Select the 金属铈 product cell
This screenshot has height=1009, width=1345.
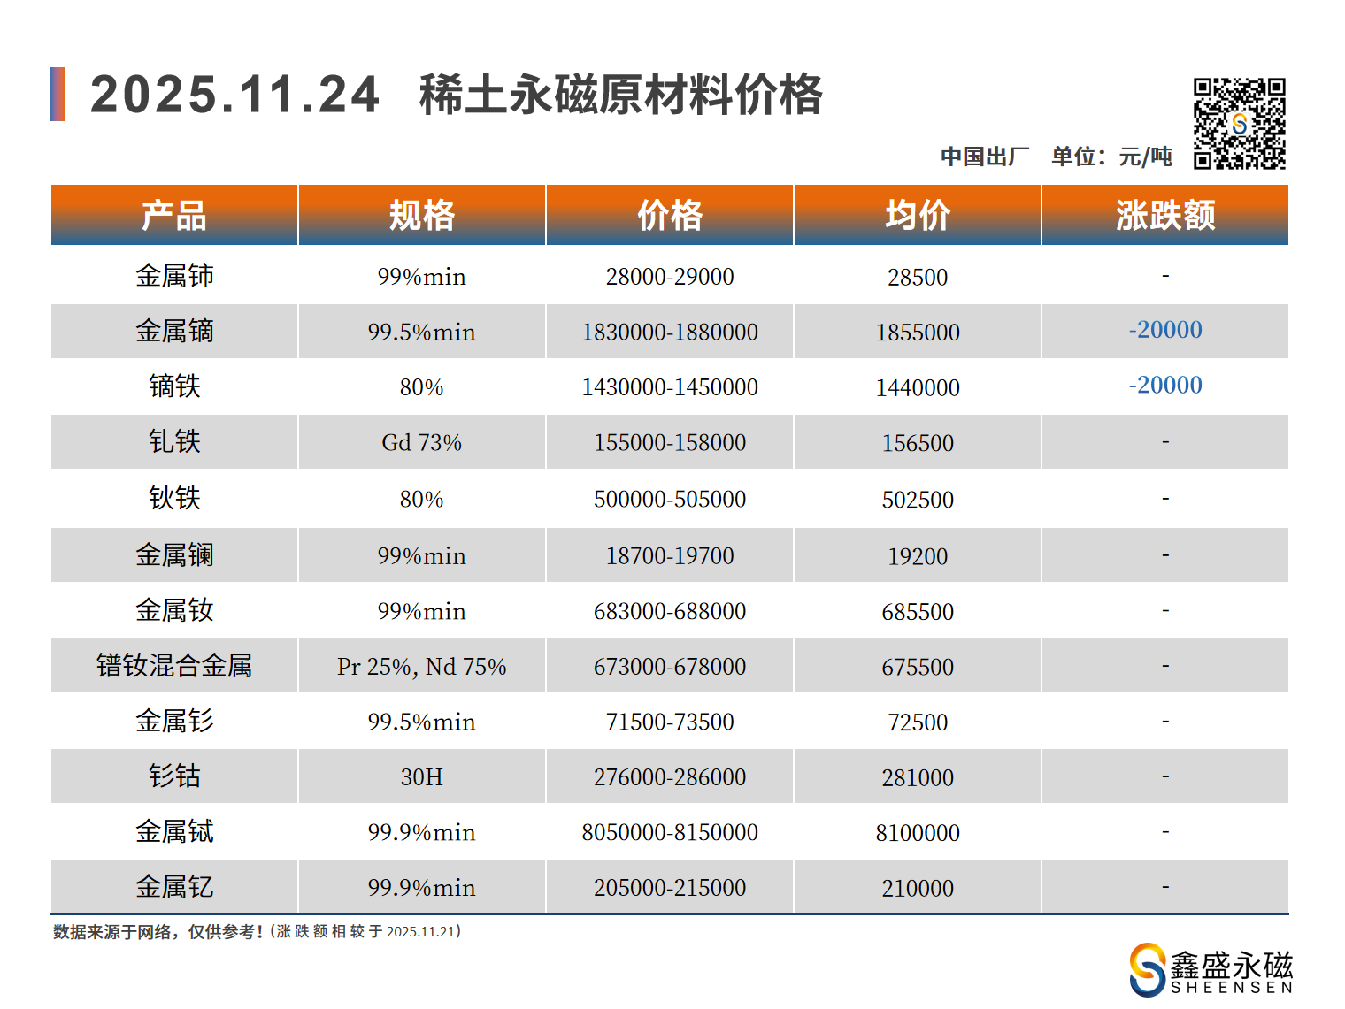click(174, 276)
